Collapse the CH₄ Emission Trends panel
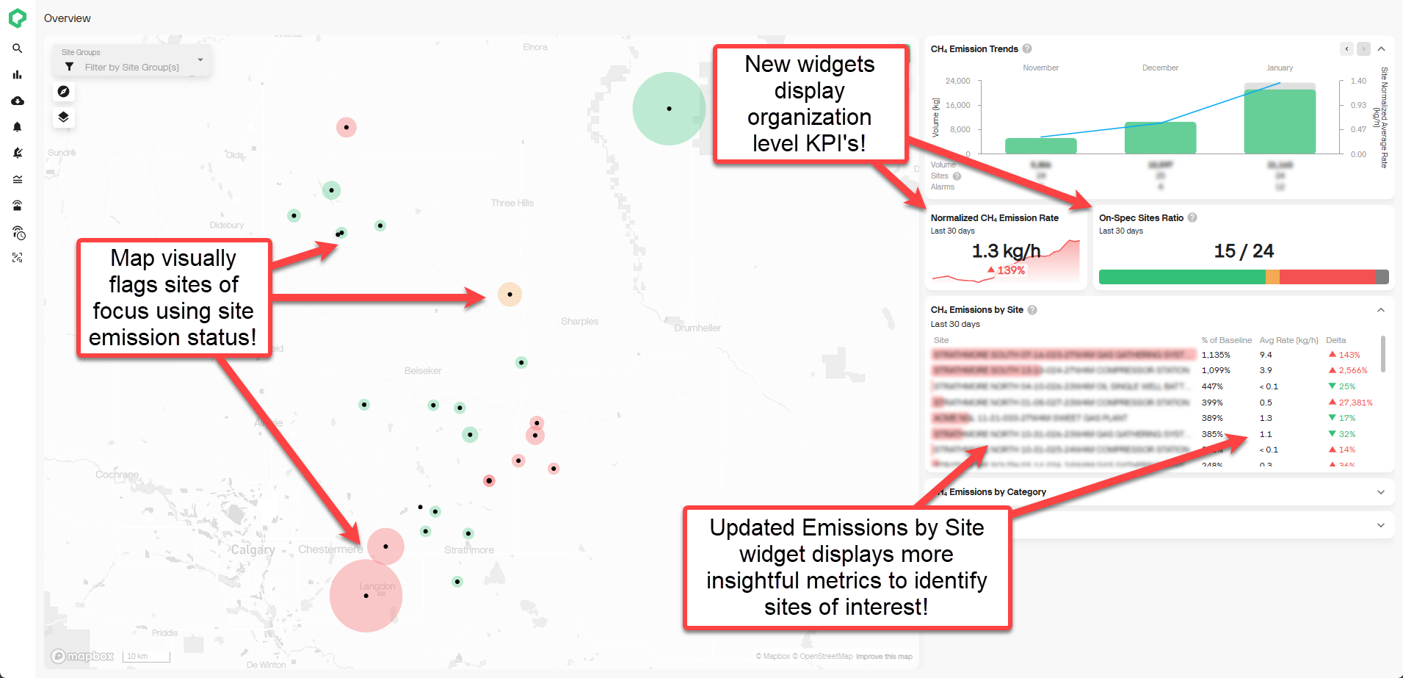Screen dimensions: 1403x678 coord(1381,49)
